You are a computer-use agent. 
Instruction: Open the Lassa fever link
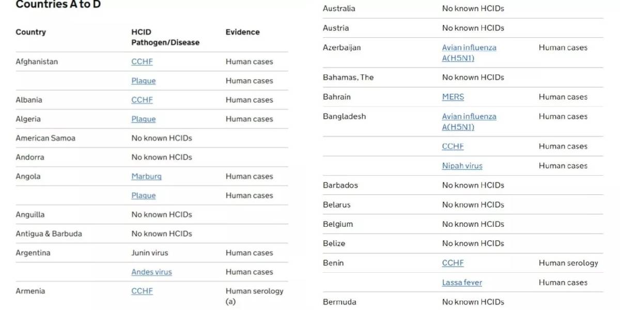tap(462, 282)
